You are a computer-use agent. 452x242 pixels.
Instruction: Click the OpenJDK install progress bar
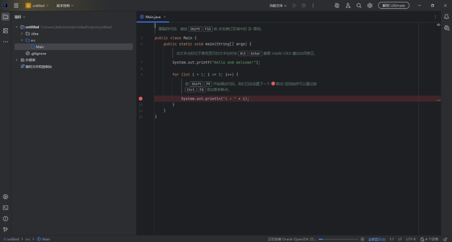338,239
